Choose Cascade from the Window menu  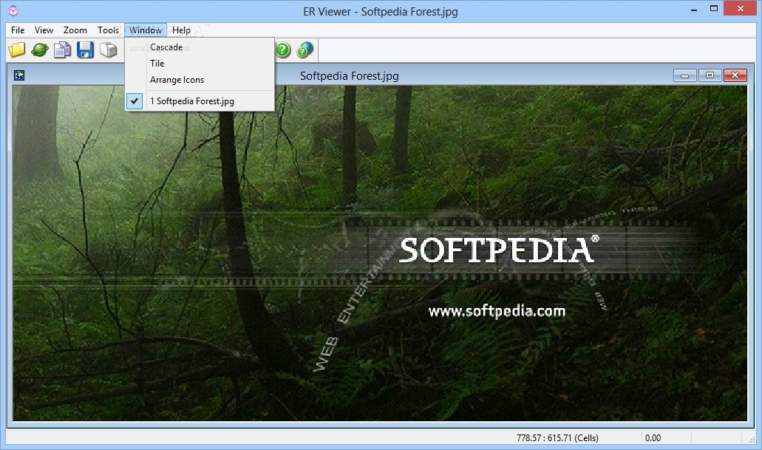(200, 47)
